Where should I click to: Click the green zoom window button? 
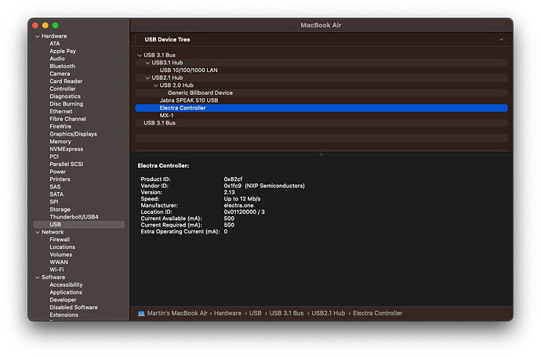coord(55,26)
